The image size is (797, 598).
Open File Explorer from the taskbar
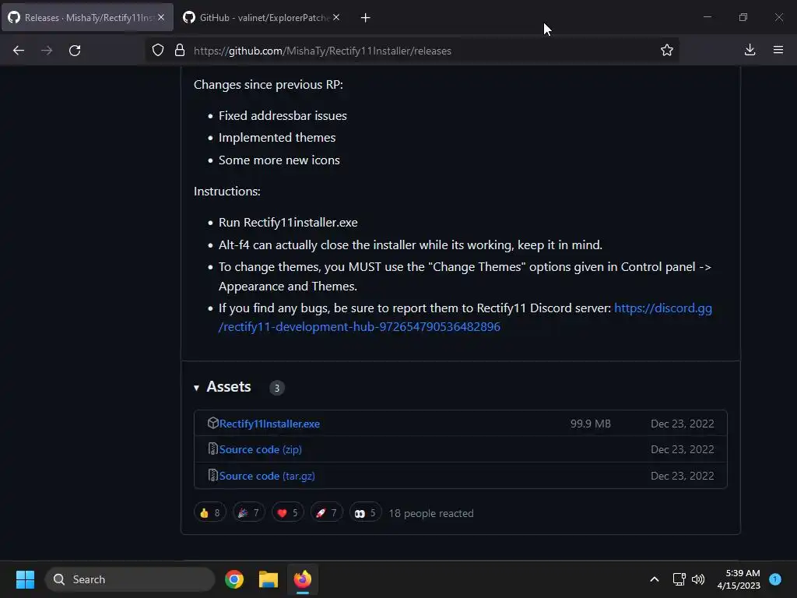click(x=269, y=579)
